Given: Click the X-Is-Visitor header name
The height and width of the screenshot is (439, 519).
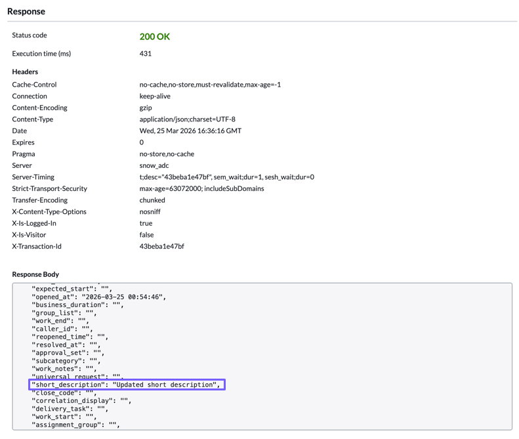Looking at the screenshot, I should coord(29,235).
